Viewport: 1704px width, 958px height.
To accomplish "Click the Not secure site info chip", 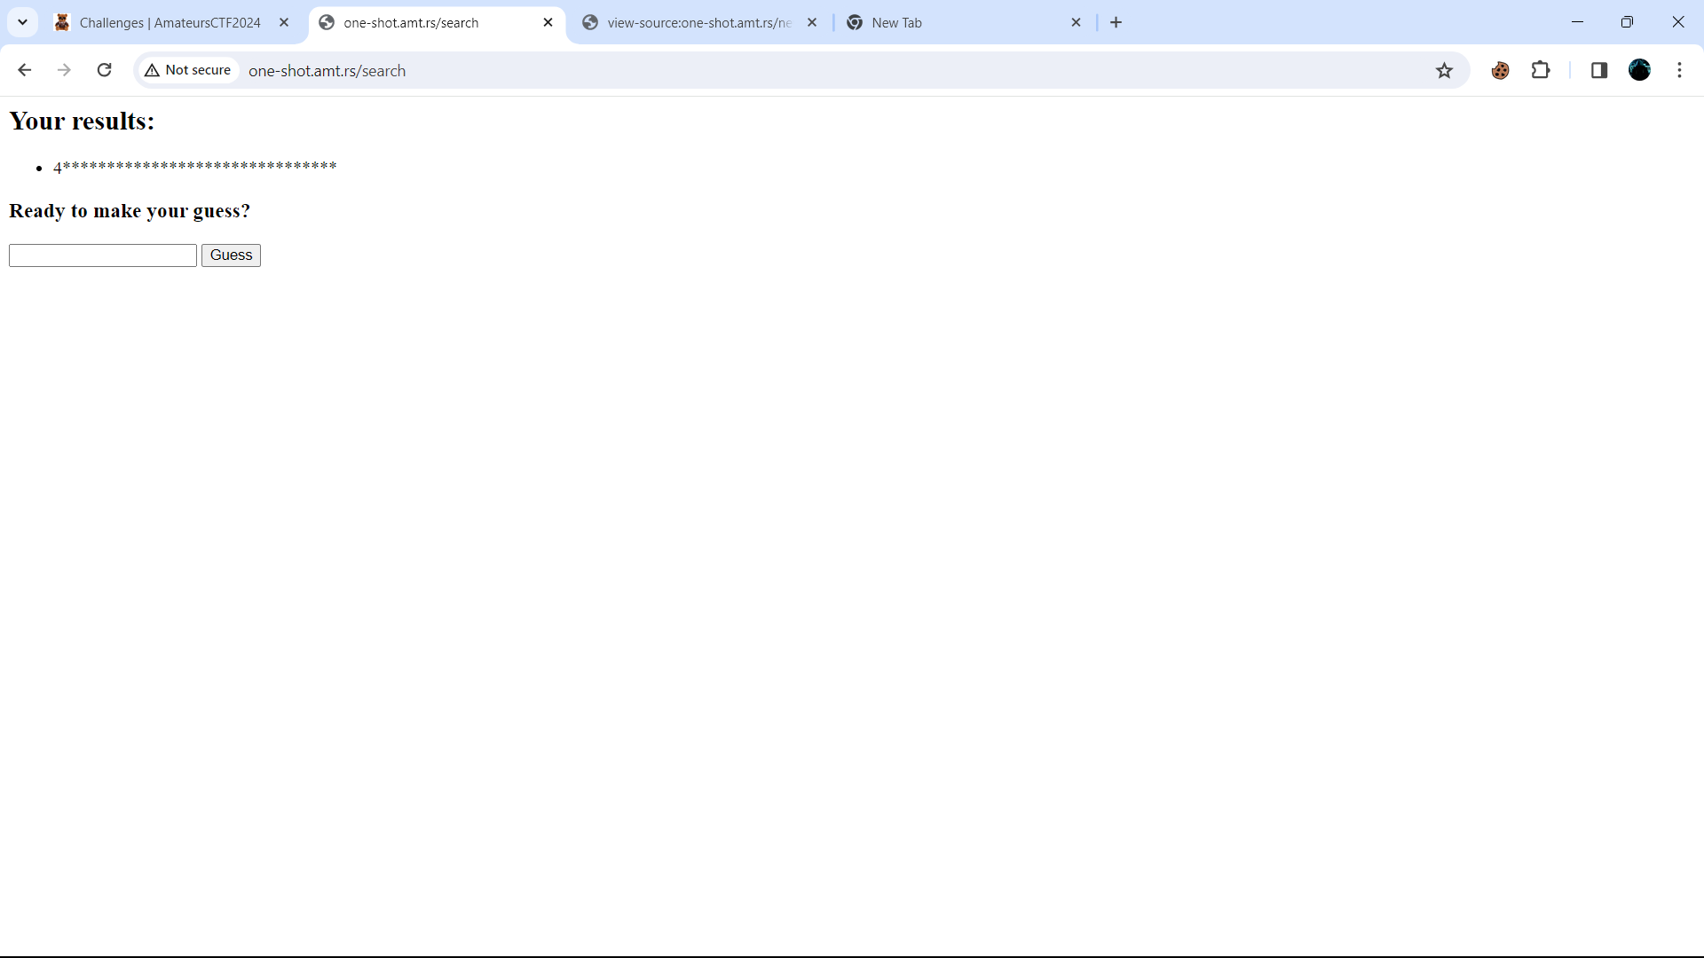I will coord(188,70).
